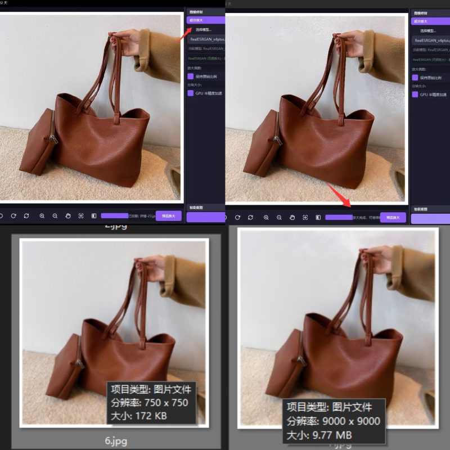Click 分块大小 label in left window
450x450 pixels.
[x=195, y=85]
